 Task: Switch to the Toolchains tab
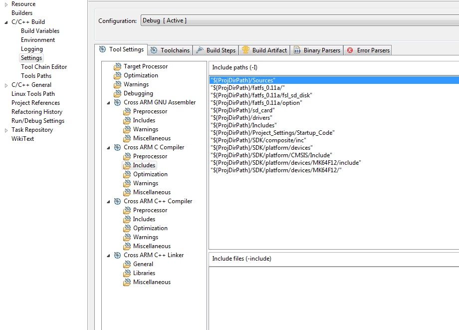click(x=170, y=50)
